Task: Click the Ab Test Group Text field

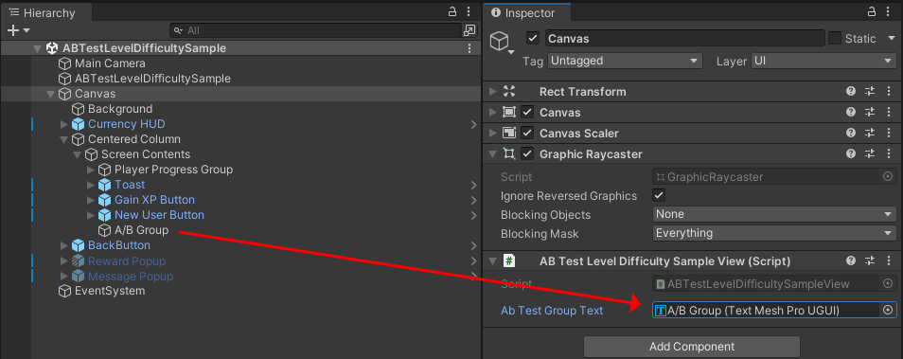Action: [x=767, y=311]
